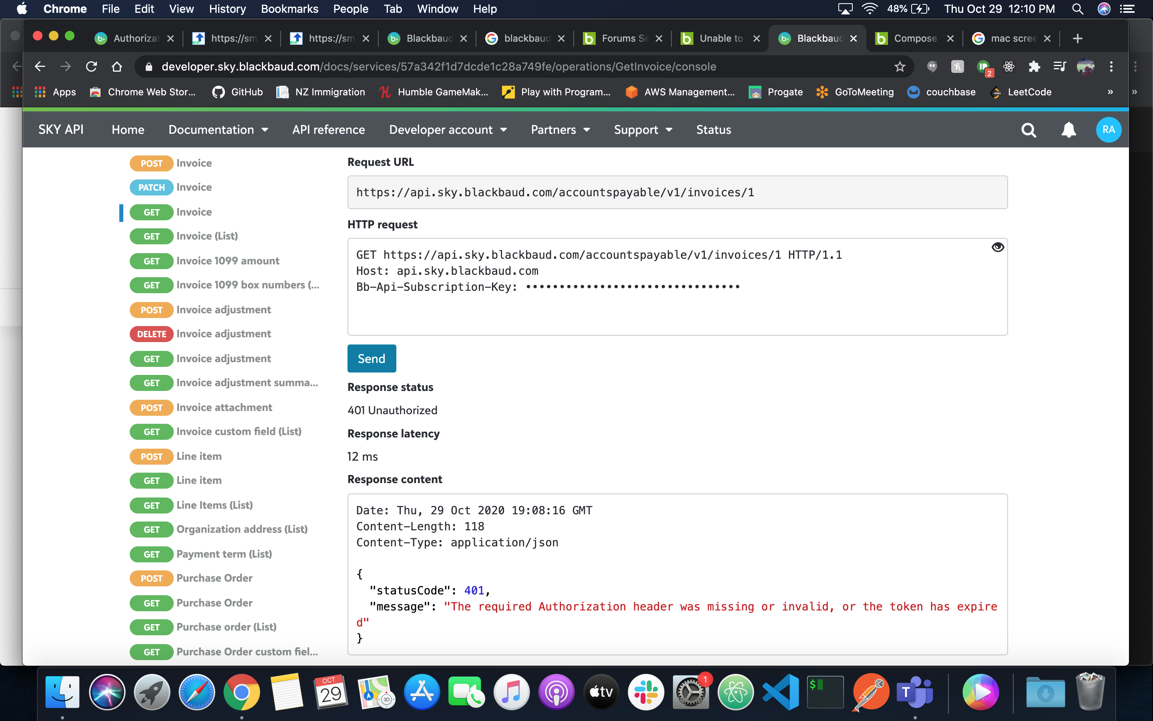Screen dimensions: 1153x721
Task: Click inside the HTTP request text box
Action: click(677, 310)
